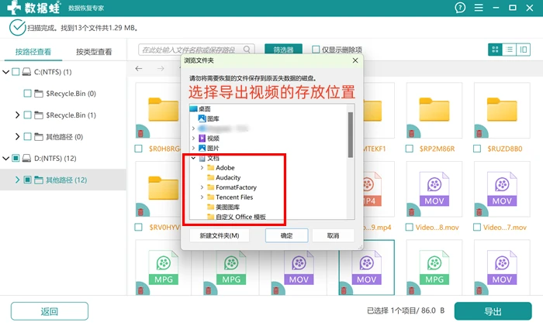This screenshot has width=543, height=329.
Task: Click the 返回 back button
Action: coord(49,311)
